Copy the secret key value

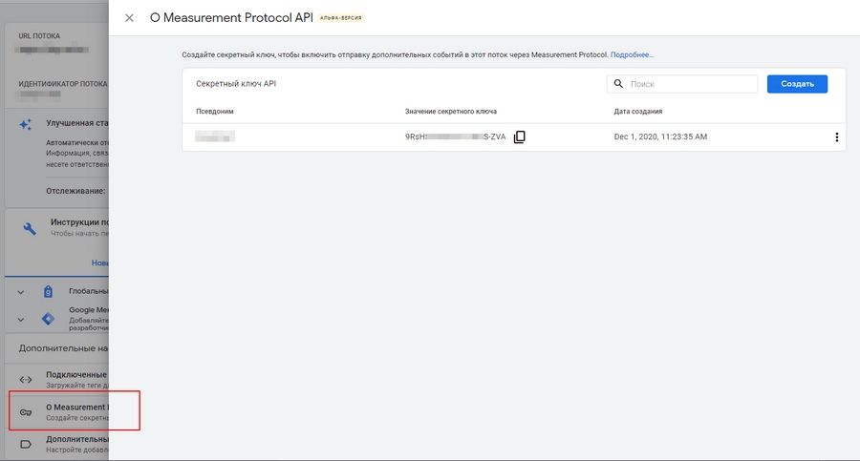coord(520,136)
